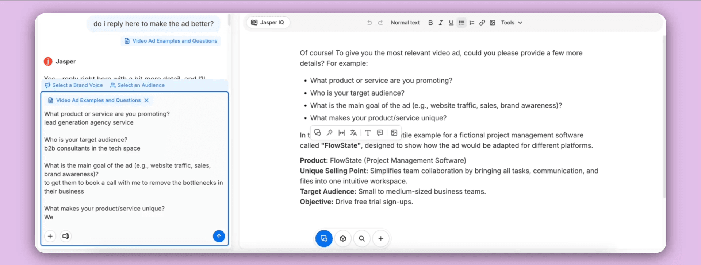This screenshot has height=265, width=701.
Task: Toggle italic formatting
Action: 441,23
